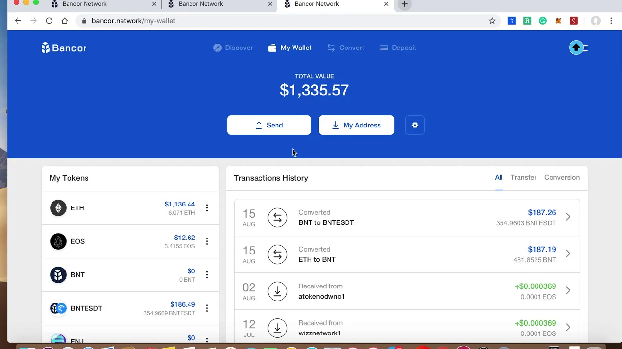
Task: Expand BNT to BNTESDT transaction details
Action: 568,217
